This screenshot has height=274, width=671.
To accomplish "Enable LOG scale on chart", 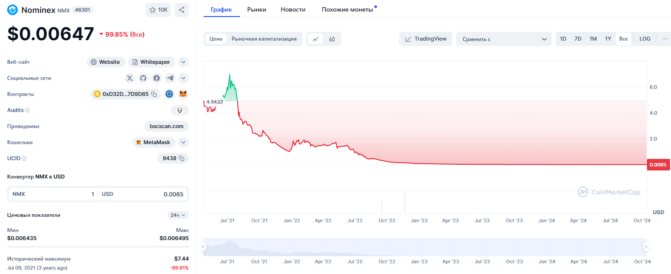I will coord(645,39).
